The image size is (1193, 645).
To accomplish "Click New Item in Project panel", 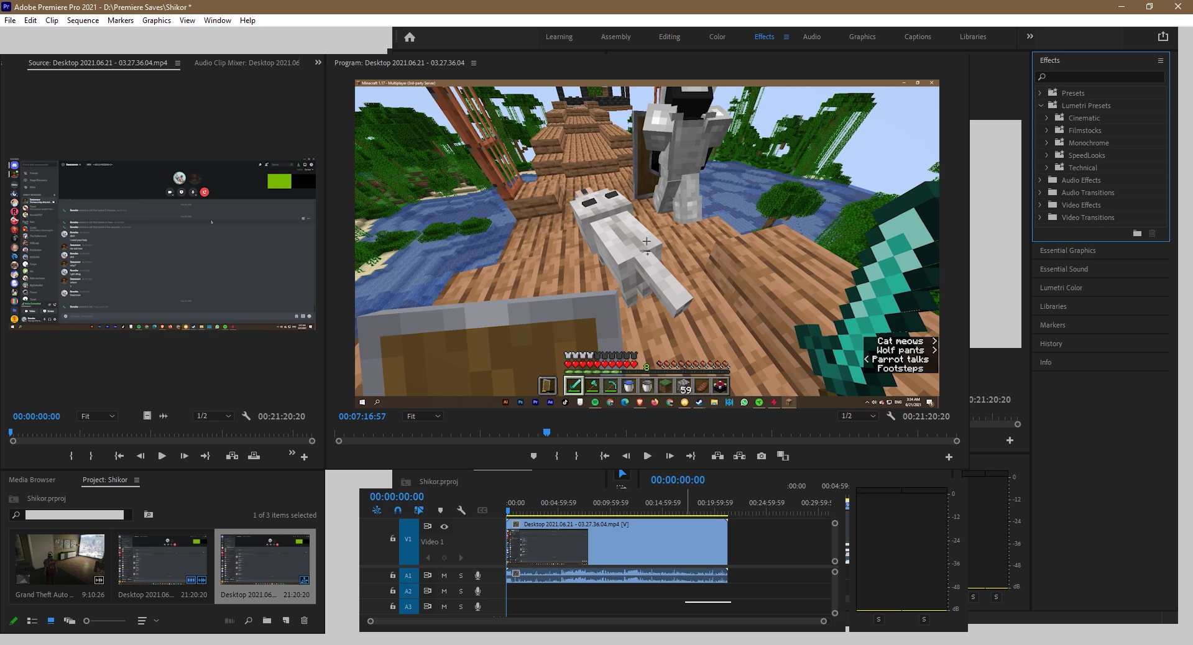I will [286, 620].
